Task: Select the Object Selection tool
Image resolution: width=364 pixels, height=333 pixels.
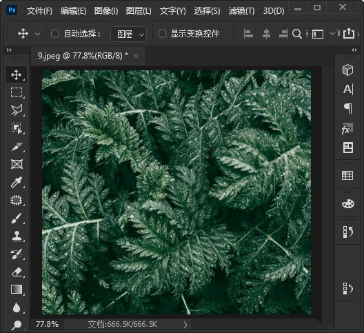Action: pos(17,128)
